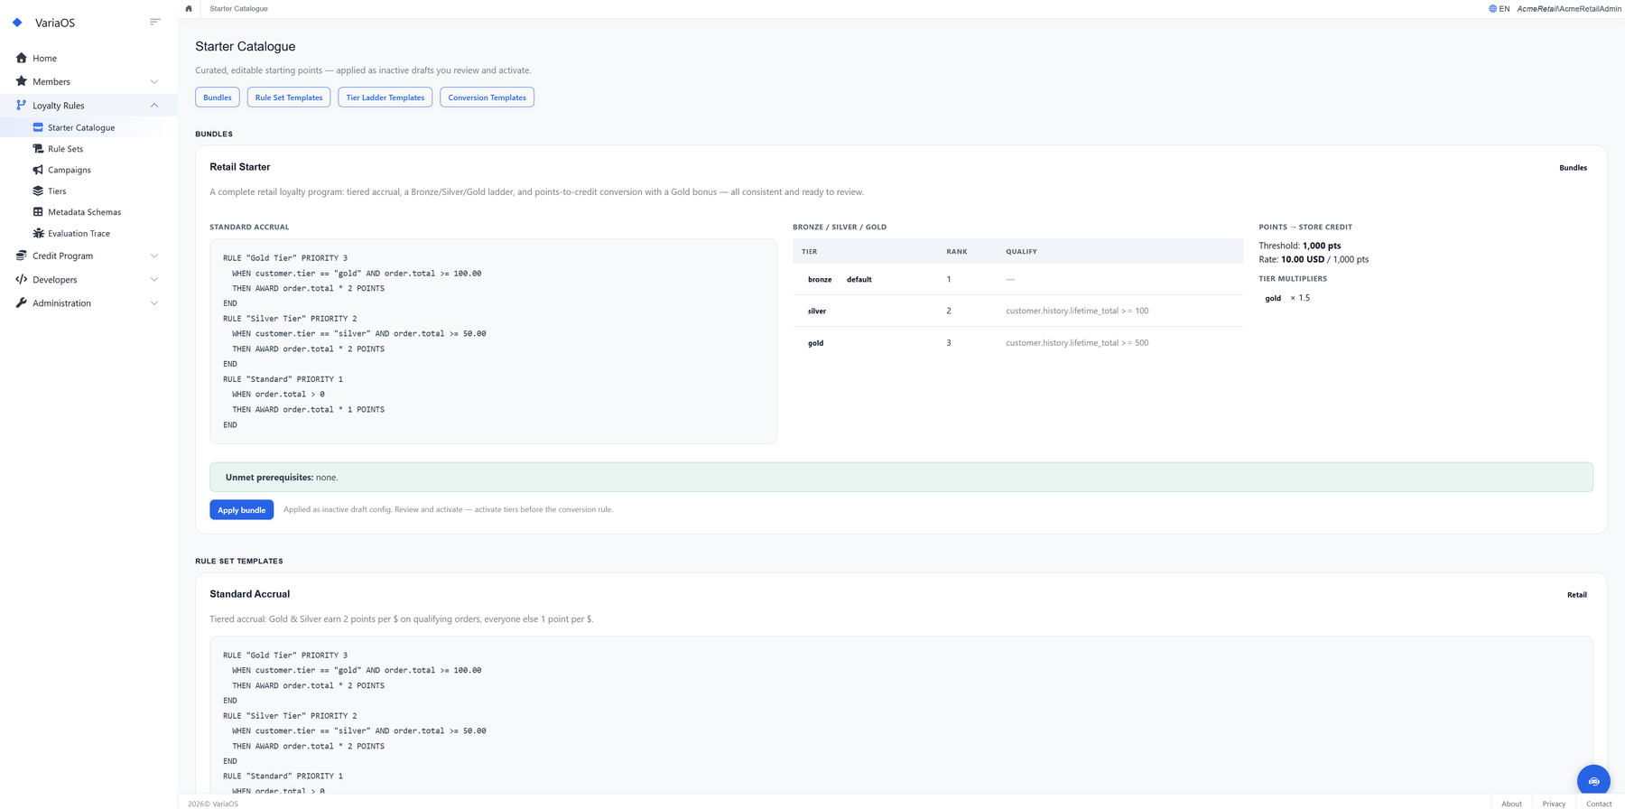The image size is (1625, 809).
Task: Click the Starter Catalogue breadcrumb text
Action: tap(238, 9)
